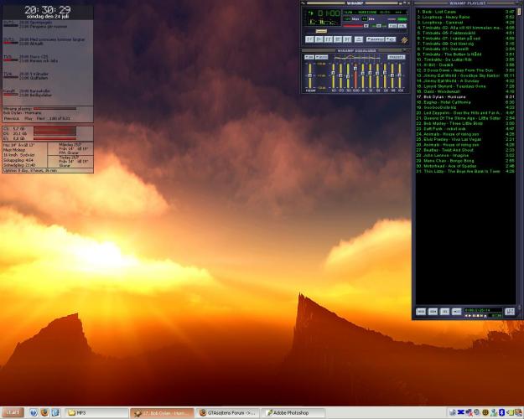Toggle the equalizer ON button
This screenshot has width=524, height=419.
pos(309,57)
